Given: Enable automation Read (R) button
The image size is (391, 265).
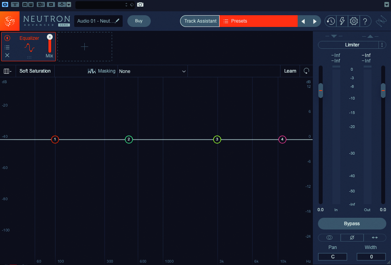Looking at the screenshot, I should [x=25, y=4].
